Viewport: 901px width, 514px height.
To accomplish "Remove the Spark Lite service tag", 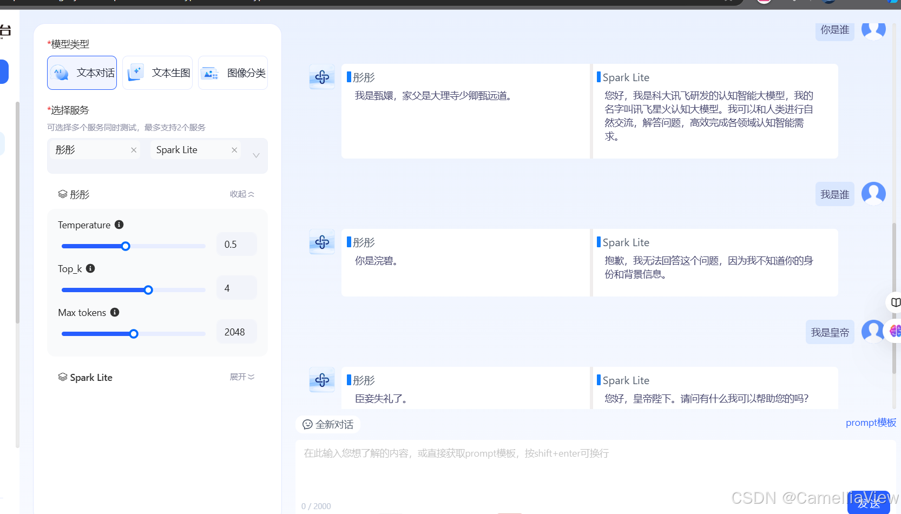I will [234, 150].
